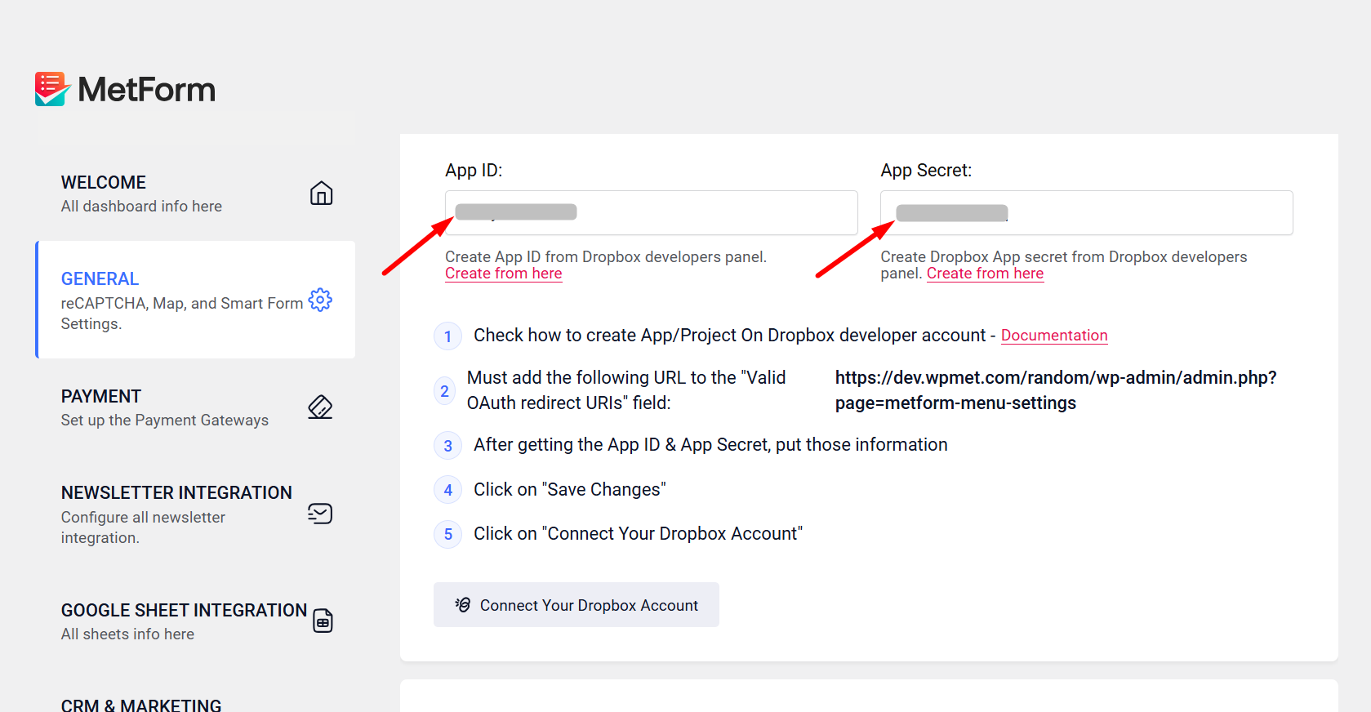Click 'Configure all newsletter integration.' text
This screenshot has width=1371, height=712.
[143, 527]
